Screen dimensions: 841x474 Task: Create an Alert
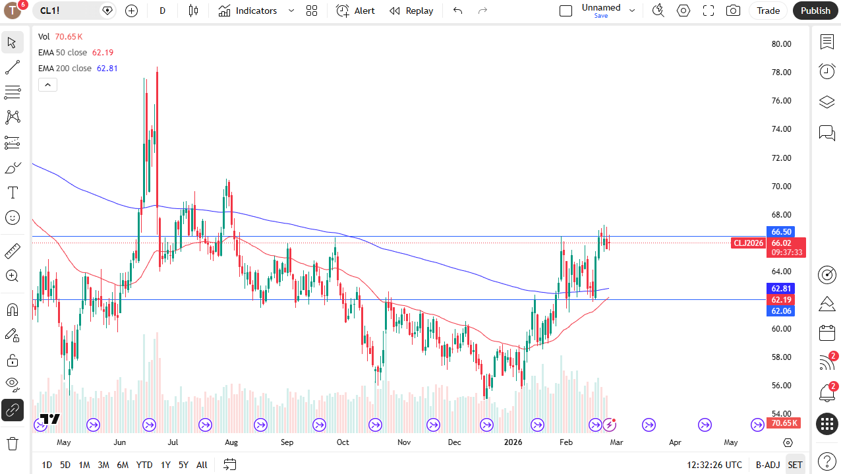(355, 11)
